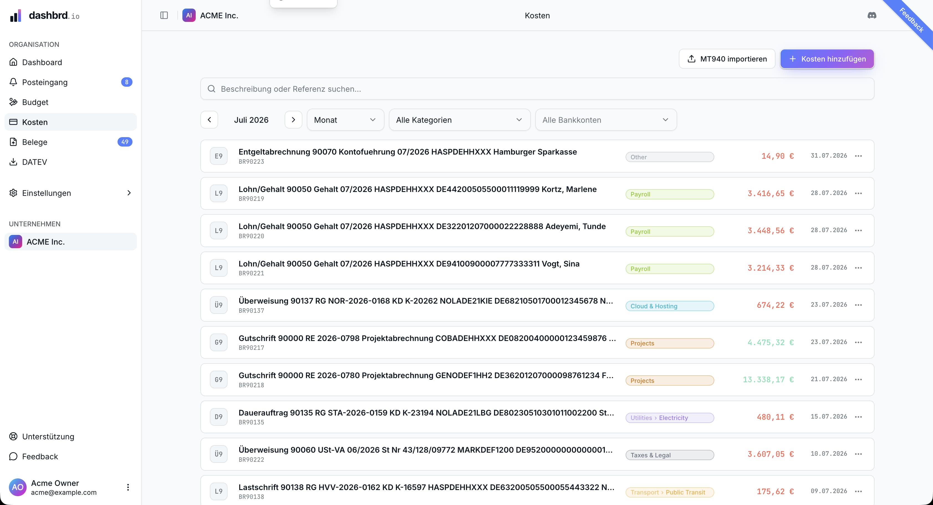Click the Feedback corner ribbon
The width and height of the screenshot is (933, 505).
point(912,20)
